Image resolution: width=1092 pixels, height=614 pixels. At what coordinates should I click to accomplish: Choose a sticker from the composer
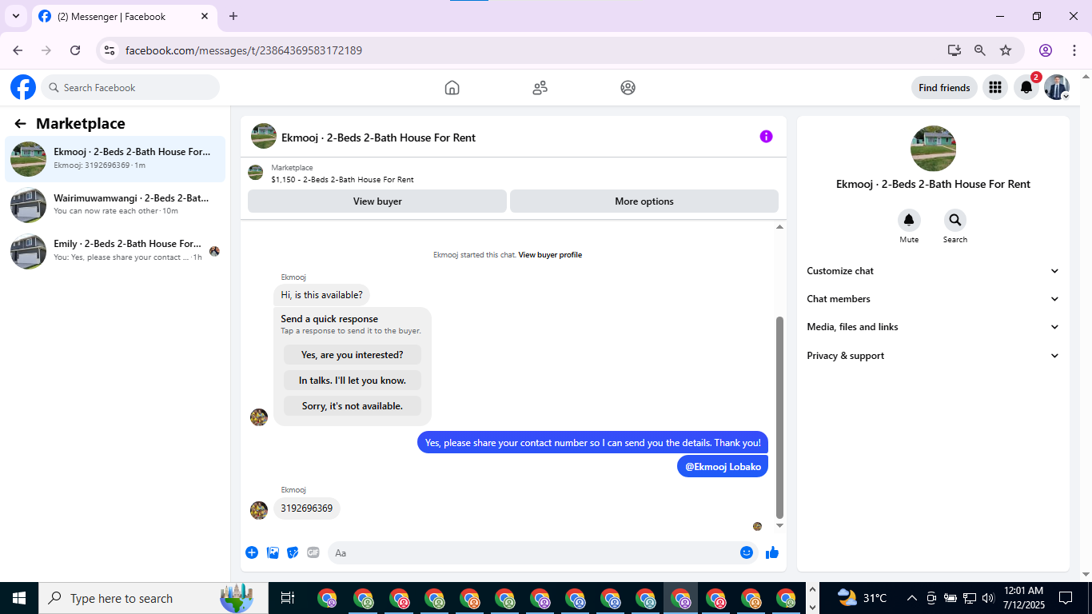coord(293,552)
